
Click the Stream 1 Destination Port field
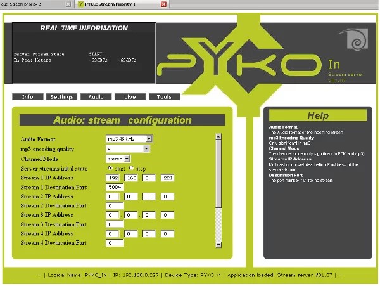tap(115, 188)
